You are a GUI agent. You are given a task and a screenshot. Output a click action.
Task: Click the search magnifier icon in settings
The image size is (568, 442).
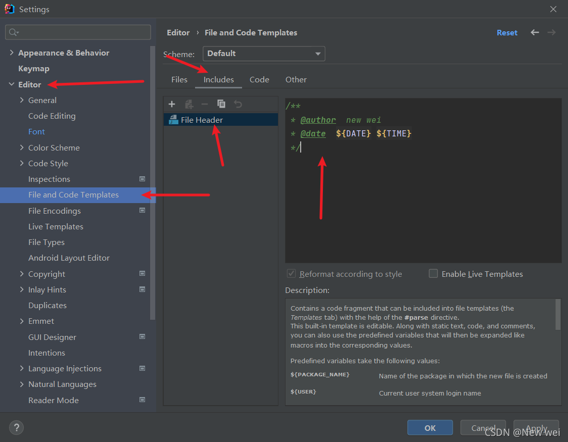click(x=13, y=32)
